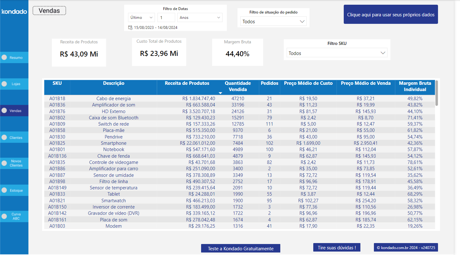Click the calendar icon in Filtro de Datas
Screen dimensions: 460x255
click(x=130, y=28)
